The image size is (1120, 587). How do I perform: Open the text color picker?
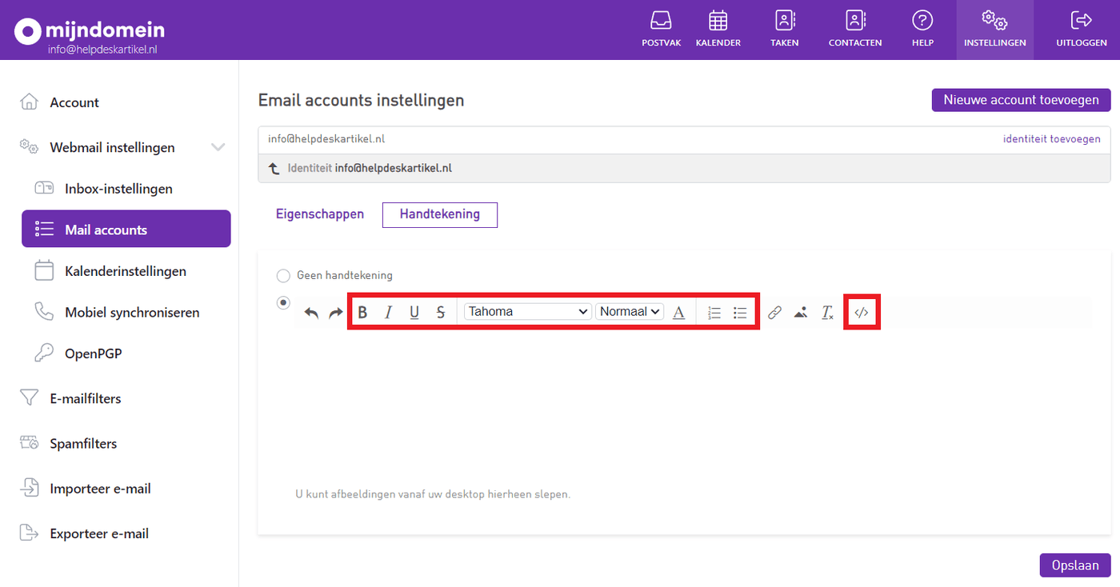click(x=678, y=313)
